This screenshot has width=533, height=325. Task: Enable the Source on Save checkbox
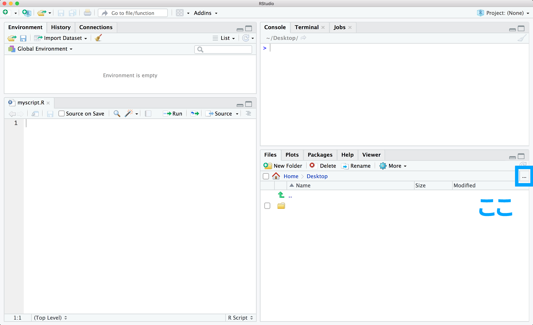pos(62,114)
